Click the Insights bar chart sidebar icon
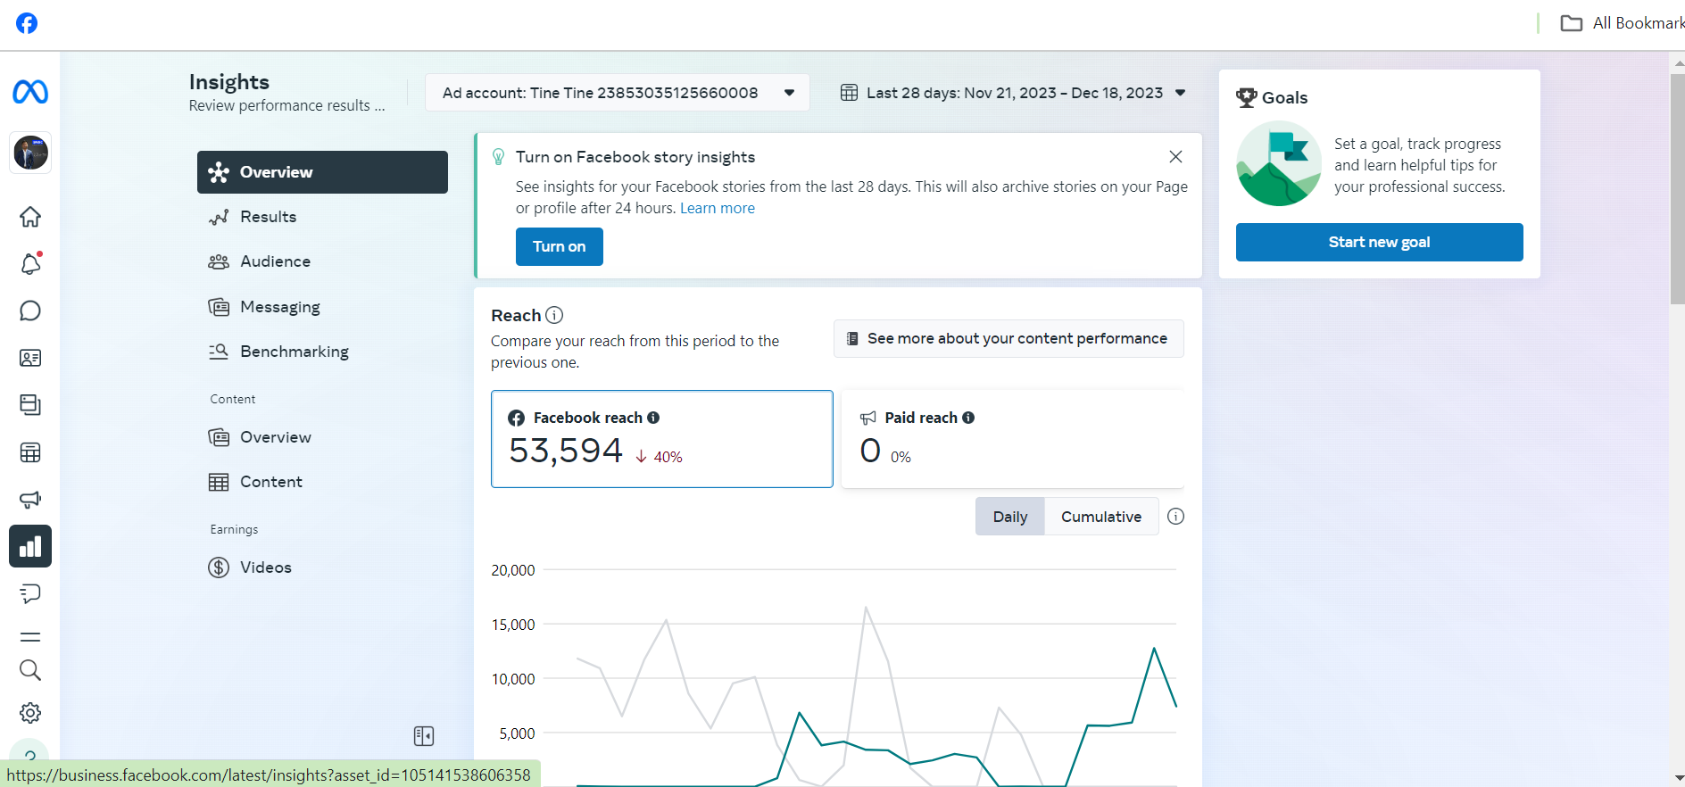The height and width of the screenshot is (787, 1685). (30, 546)
